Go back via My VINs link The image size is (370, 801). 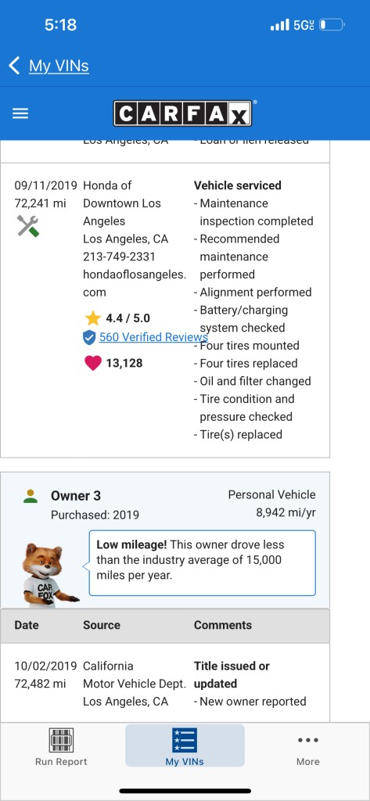(x=59, y=66)
